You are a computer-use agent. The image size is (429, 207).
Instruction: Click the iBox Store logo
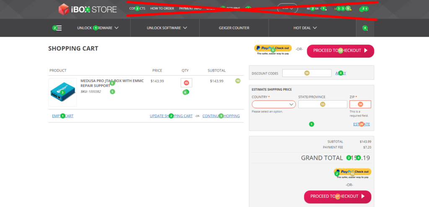tap(88, 9)
